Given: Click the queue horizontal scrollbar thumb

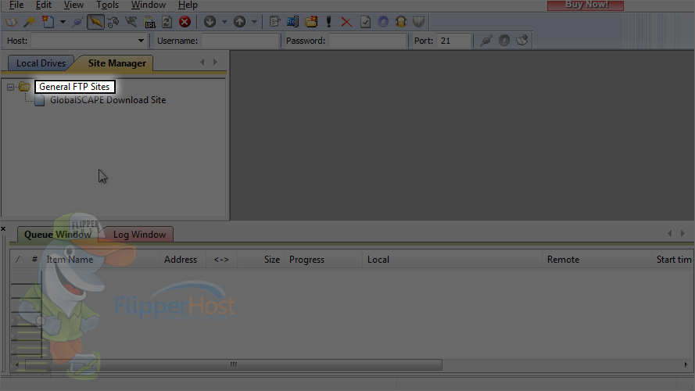Looking at the screenshot, I should (x=234, y=365).
